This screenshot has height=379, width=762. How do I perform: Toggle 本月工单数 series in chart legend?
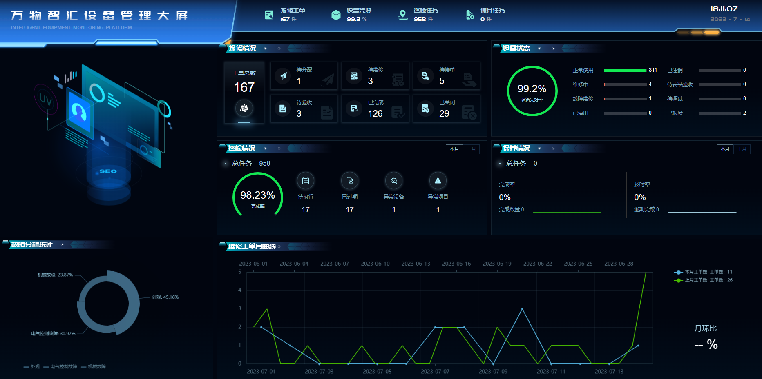(x=702, y=272)
